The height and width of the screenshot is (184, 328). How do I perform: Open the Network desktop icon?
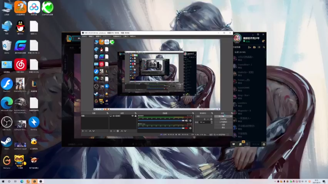pos(7,27)
